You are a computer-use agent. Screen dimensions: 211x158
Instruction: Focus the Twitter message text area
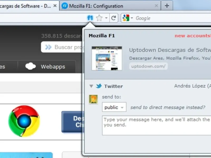pos(156,125)
